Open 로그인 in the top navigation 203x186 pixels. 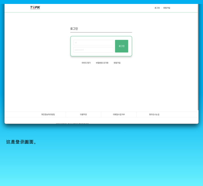(x=157, y=8)
